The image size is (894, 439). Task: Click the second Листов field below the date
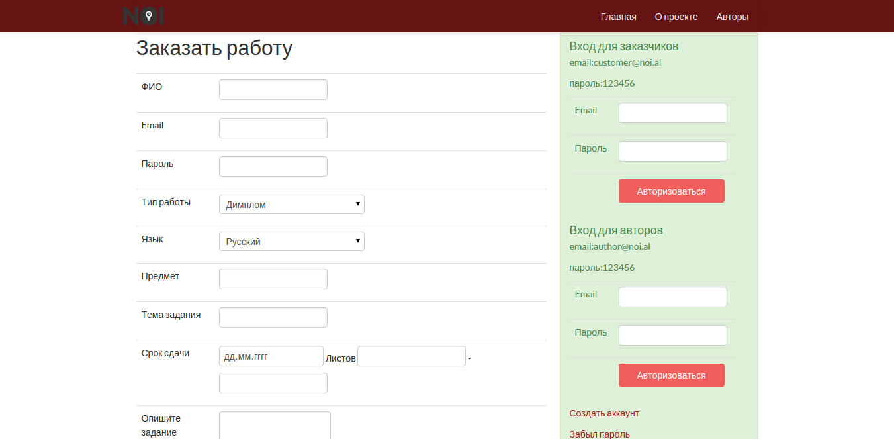273,383
